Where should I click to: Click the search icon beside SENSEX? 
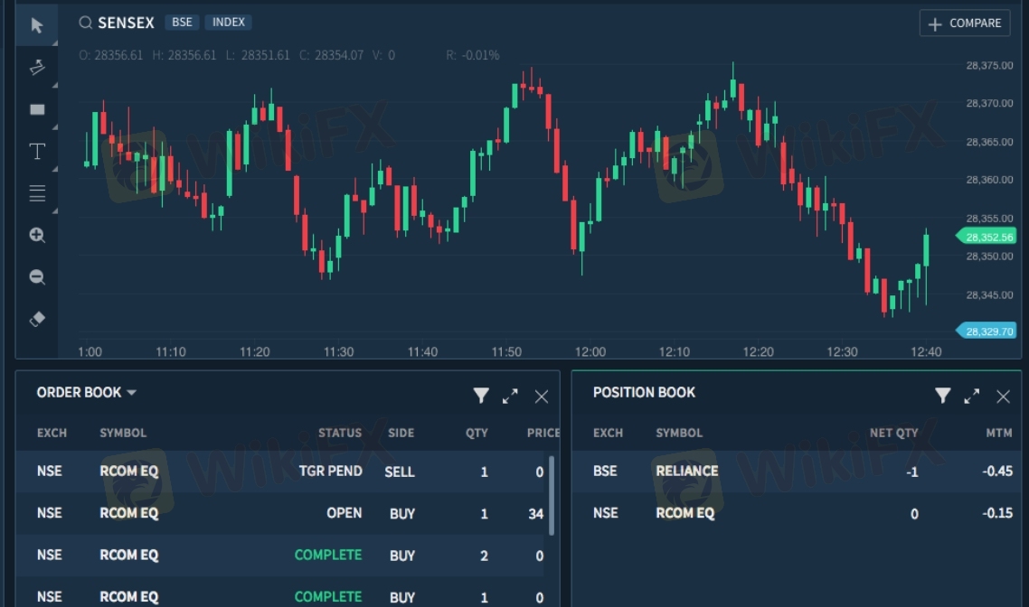pyautogui.click(x=86, y=23)
